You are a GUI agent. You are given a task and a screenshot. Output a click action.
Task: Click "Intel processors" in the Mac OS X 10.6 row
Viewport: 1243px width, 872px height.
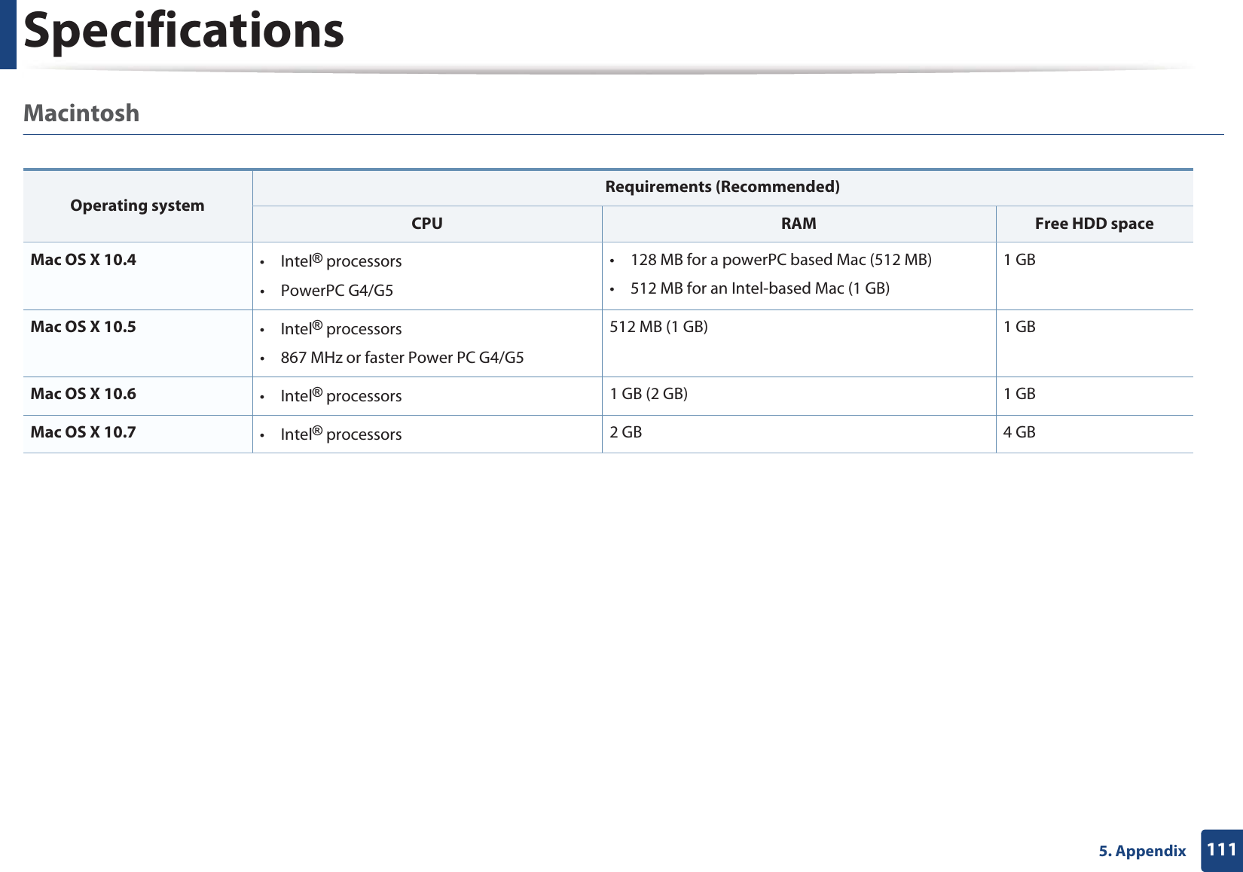click(x=341, y=395)
